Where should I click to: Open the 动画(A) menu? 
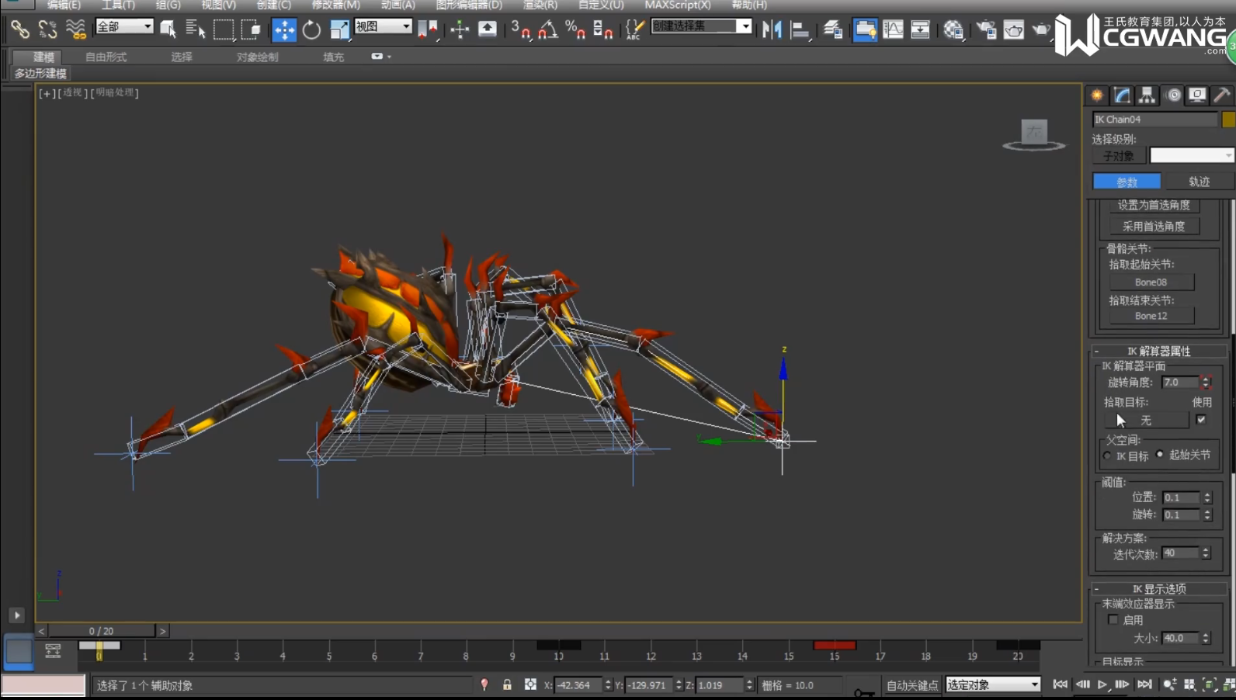click(398, 5)
